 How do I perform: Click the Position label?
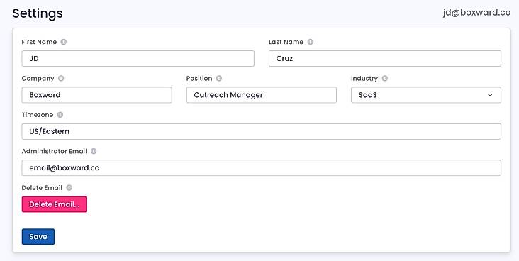click(199, 78)
